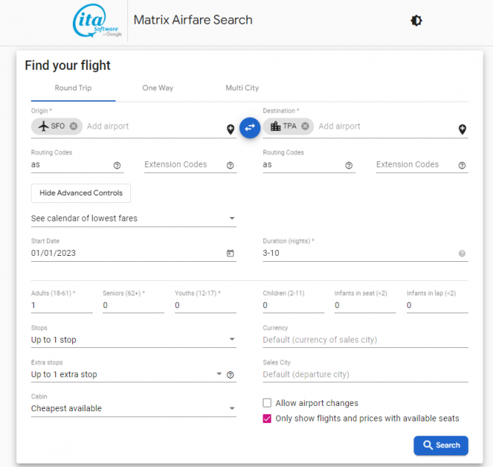Edit the Youths (12-17) count
Image resolution: width=493 pixels, height=467 pixels.
(205, 305)
